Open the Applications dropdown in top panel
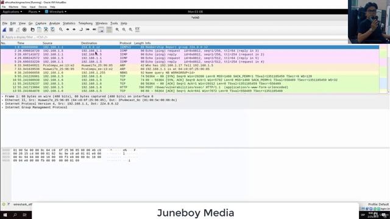Image resolution: width=390 pixels, height=219 pixels. click(12, 12)
